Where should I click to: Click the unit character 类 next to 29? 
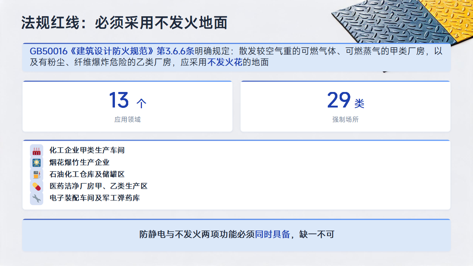pos(360,103)
